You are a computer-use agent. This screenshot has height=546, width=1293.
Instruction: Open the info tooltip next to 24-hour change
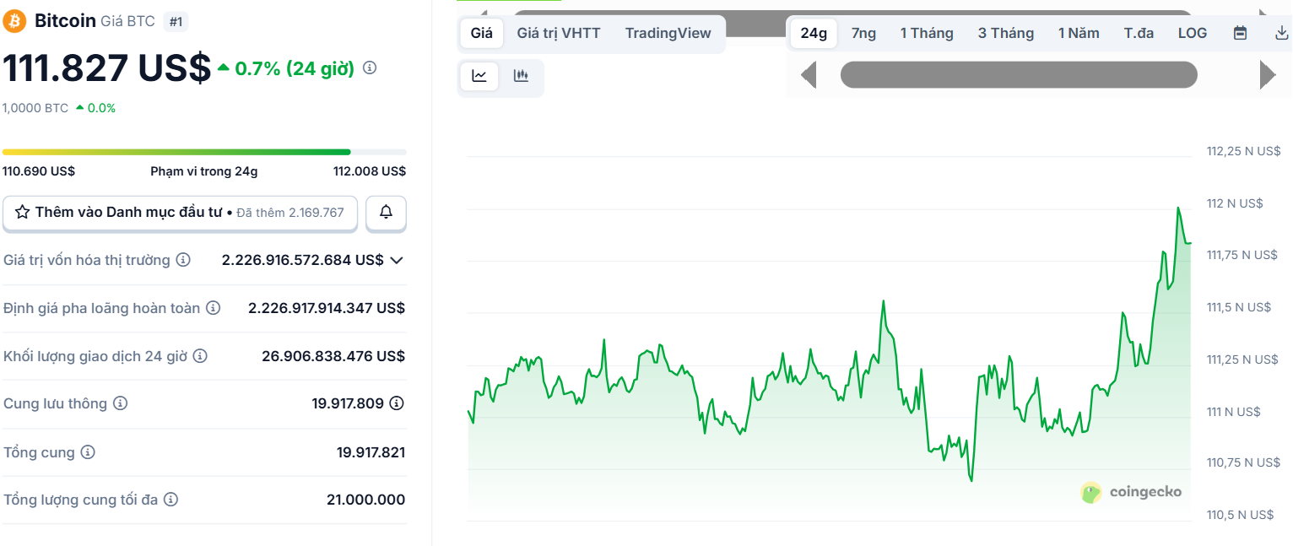coord(369,68)
